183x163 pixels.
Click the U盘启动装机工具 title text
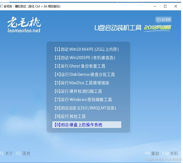tap(118, 28)
